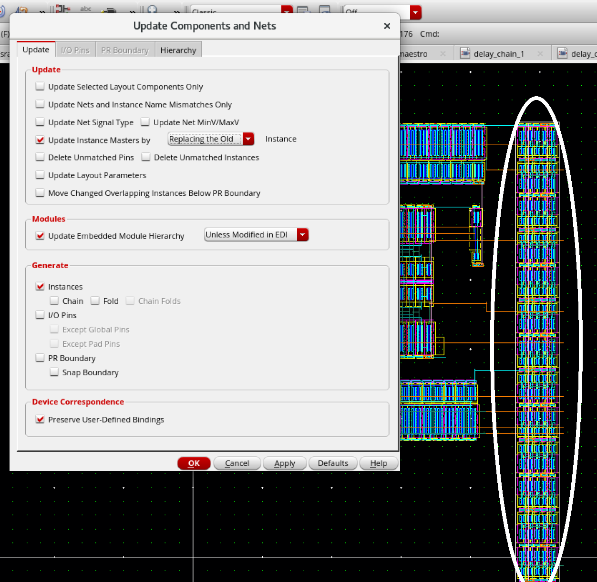
Task: Open the Unless Modified in EDI dropdown
Action: pyautogui.click(x=302, y=234)
